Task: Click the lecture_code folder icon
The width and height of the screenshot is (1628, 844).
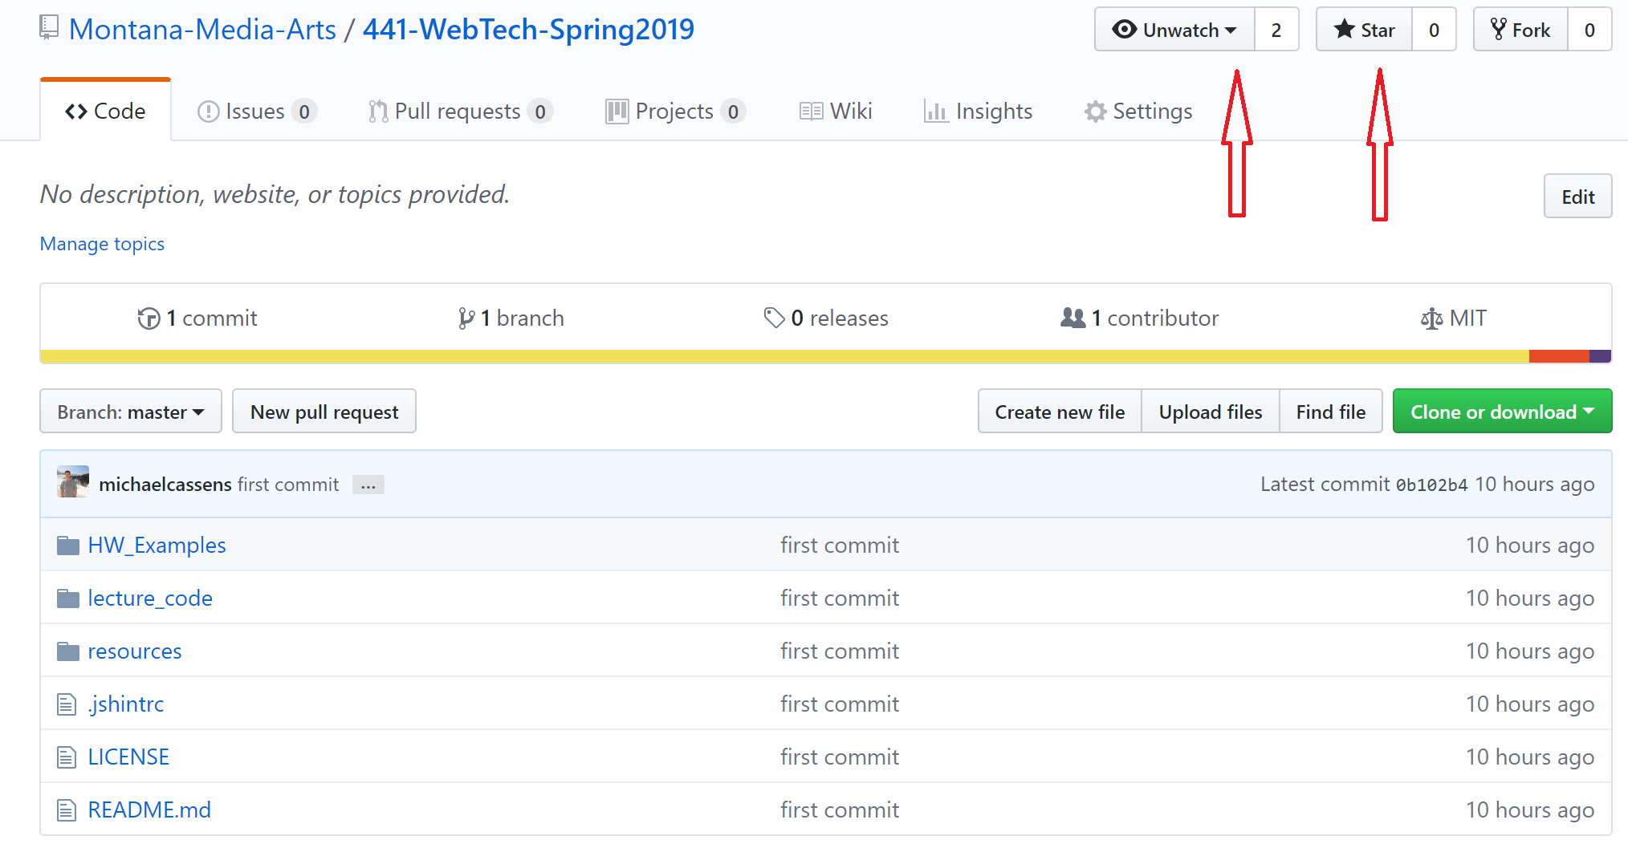Action: tap(68, 599)
